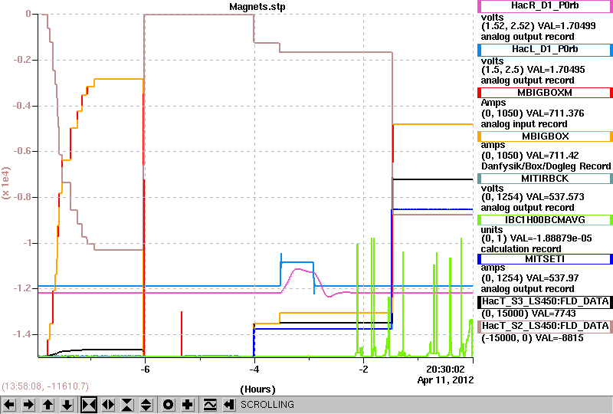Viewport: 613px width, 414px height.
Task: Click the VAL=-1.88879e-05 reading
Action: pos(551,238)
